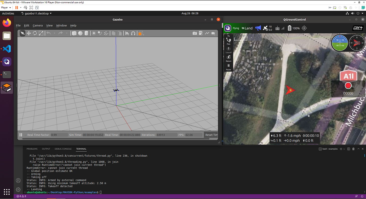This screenshot has width=366, height=199.
Task: Click the crosshair target icon in QGroundControl
Action: pyautogui.click(x=304, y=28)
